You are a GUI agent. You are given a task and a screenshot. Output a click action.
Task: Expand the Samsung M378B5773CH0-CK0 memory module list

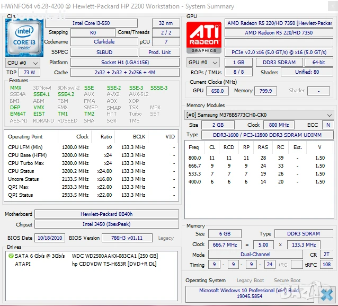click(x=330, y=115)
